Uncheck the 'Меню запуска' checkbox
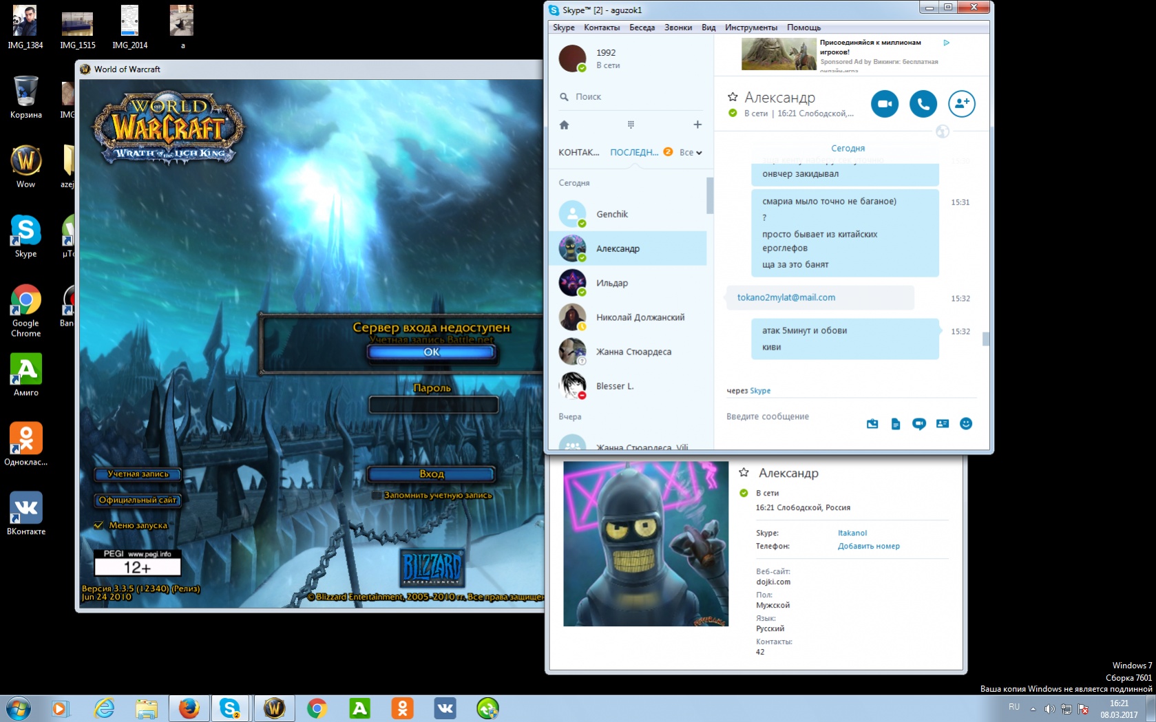The width and height of the screenshot is (1156, 722). [x=98, y=525]
